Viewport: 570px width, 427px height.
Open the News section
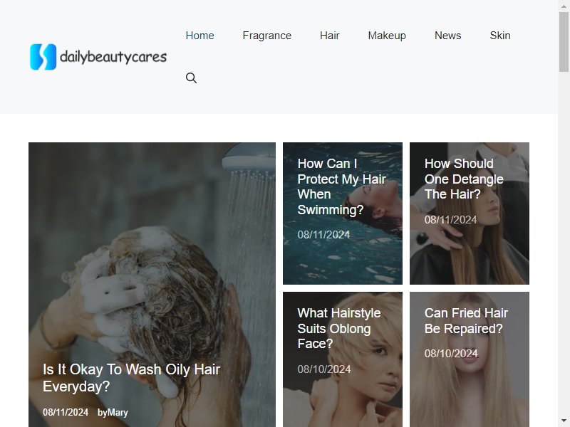tap(448, 36)
